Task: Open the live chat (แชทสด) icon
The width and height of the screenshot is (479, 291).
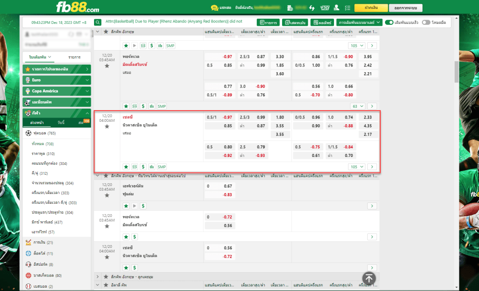Action: [x=214, y=7]
